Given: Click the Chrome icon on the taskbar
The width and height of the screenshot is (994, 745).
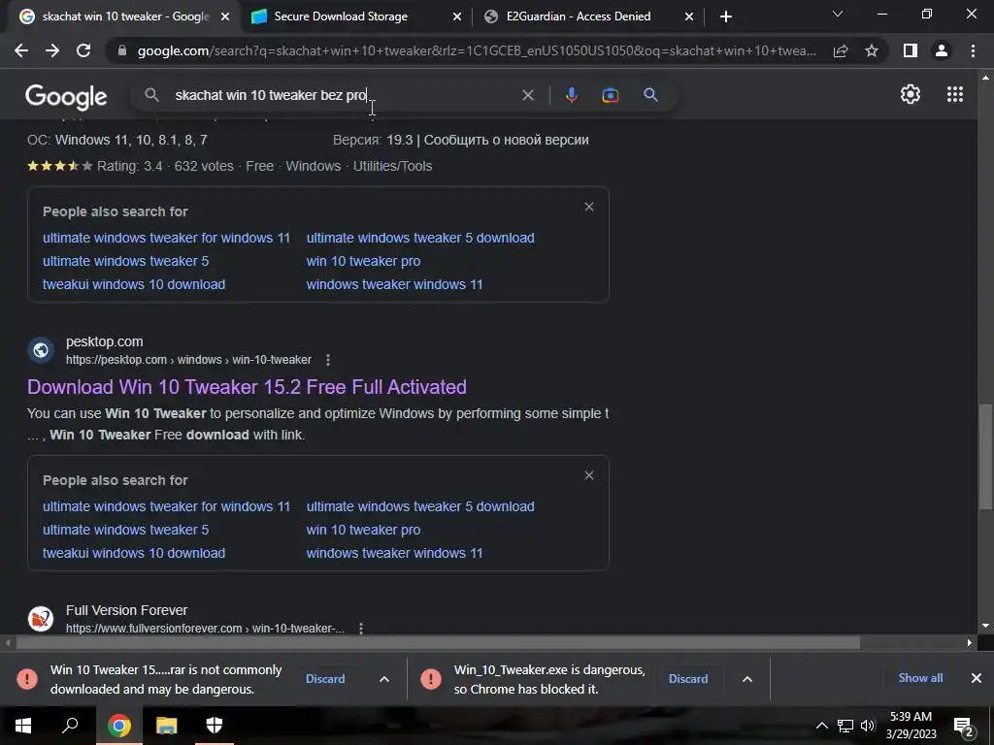Looking at the screenshot, I should tap(119, 726).
